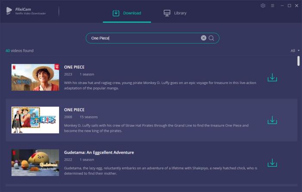Clear the search field text
Screen dimensions: 302x192
pyautogui.click(x=203, y=38)
